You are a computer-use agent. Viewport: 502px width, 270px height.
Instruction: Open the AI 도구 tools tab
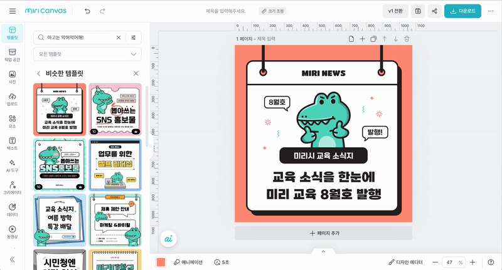12,166
